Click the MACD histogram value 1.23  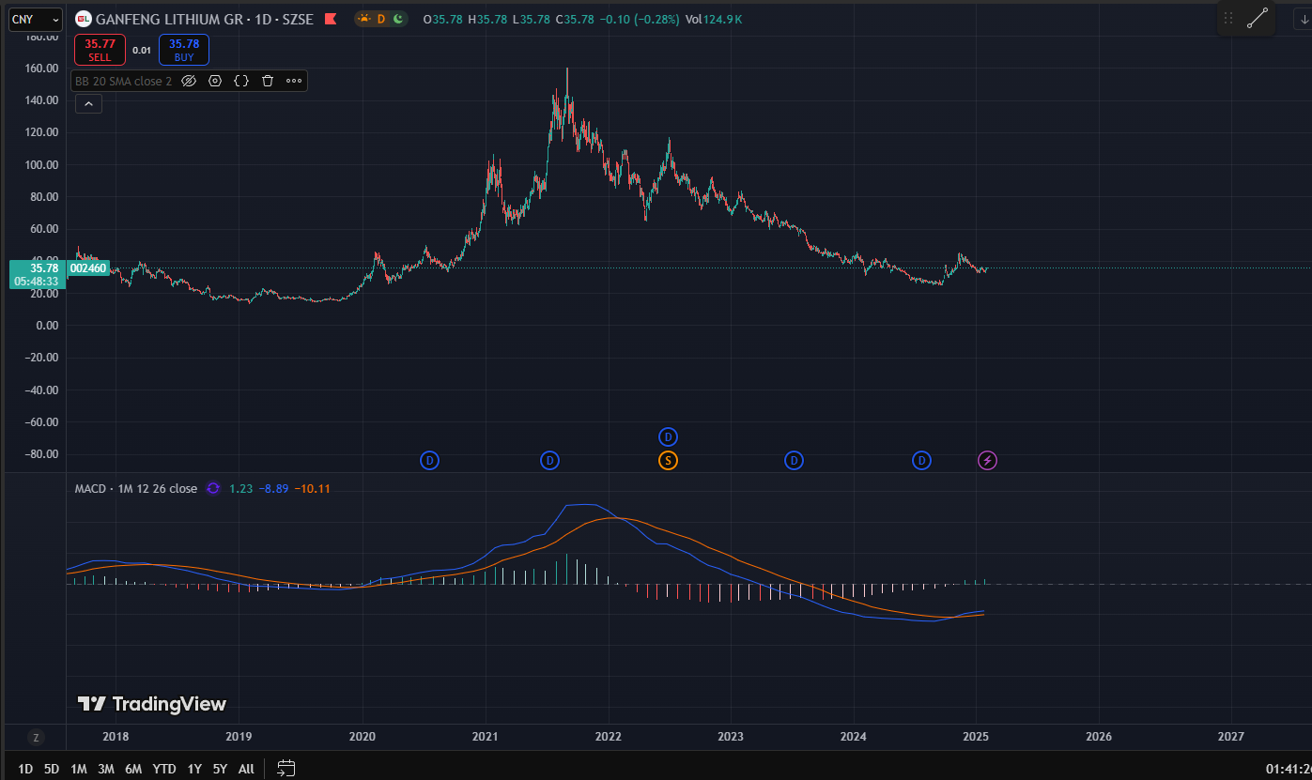click(240, 488)
